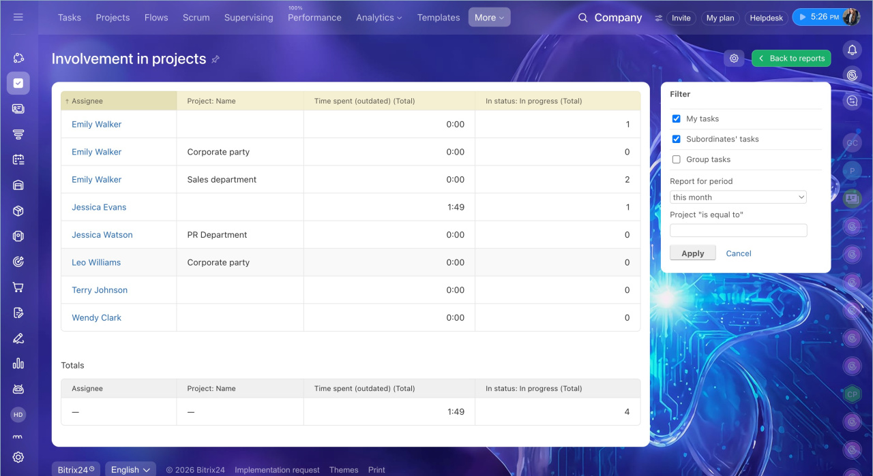Image resolution: width=873 pixels, height=476 pixels.
Task: Click the Project is equal to field
Action: 739,230
